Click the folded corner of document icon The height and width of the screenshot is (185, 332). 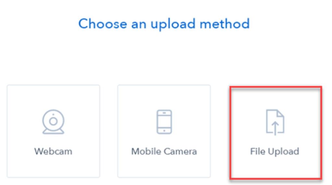(280, 113)
